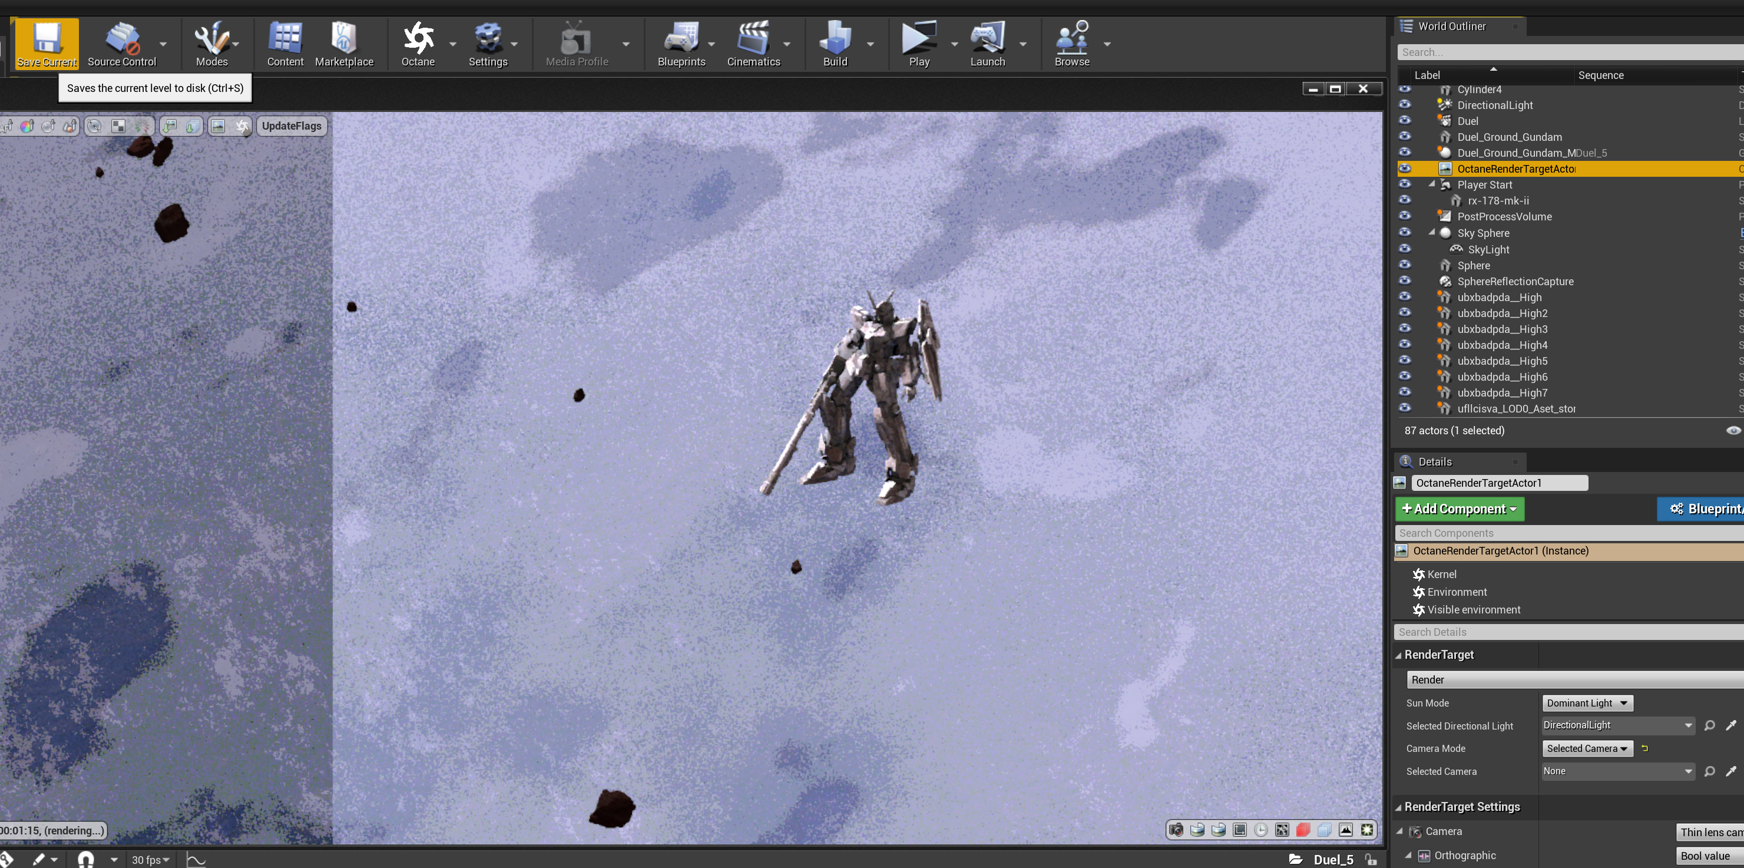Open the Sun Mode dropdown
1744x868 pixels.
click(x=1587, y=704)
